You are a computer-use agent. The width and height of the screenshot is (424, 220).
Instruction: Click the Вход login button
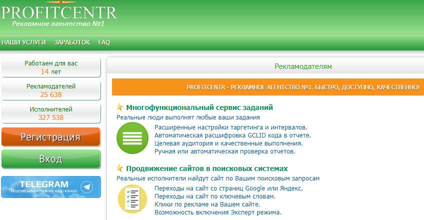51,159
